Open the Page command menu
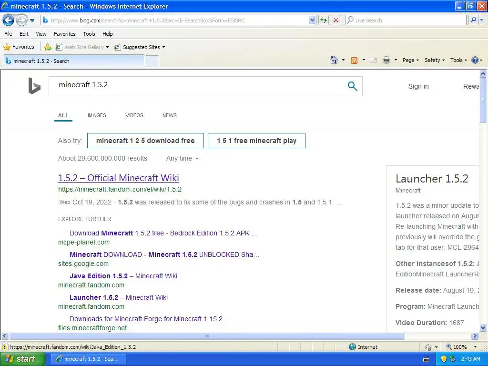 [410, 60]
